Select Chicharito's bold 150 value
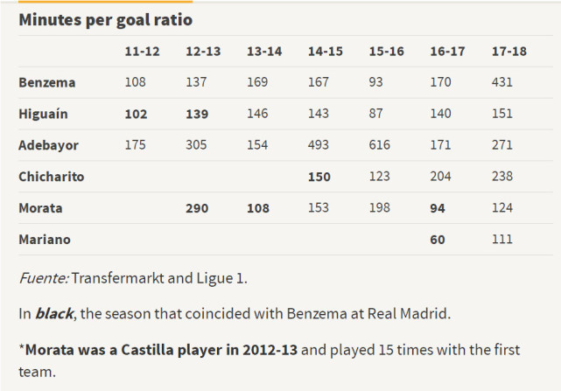The width and height of the screenshot is (561, 391). click(319, 177)
